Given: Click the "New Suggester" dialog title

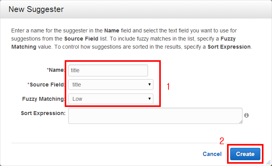Looking at the screenshot, I should pyautogui.click(x=36, y=9).
